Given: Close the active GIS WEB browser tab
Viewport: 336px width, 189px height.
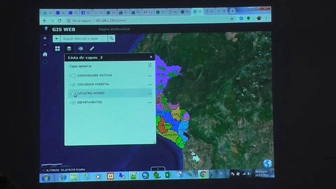Looking at the screenshot, I should tap(200, 12).
